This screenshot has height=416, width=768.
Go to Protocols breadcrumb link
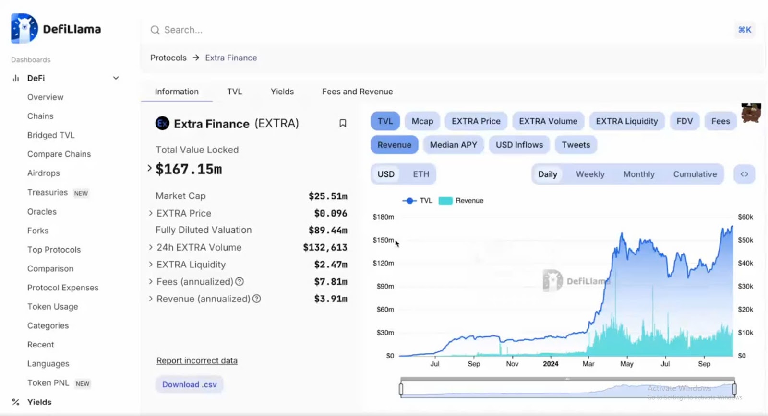[168, 58]
